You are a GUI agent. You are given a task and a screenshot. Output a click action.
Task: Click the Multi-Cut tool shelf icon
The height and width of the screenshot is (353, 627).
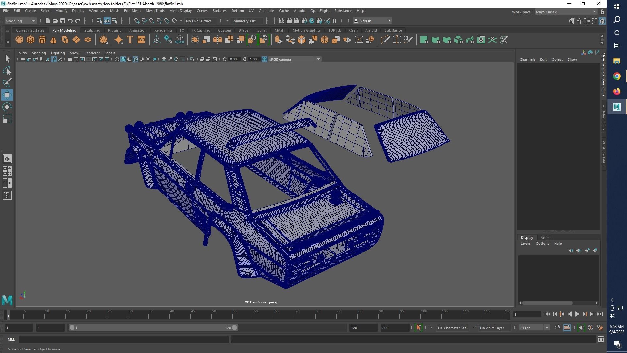[x=385, y=40]
